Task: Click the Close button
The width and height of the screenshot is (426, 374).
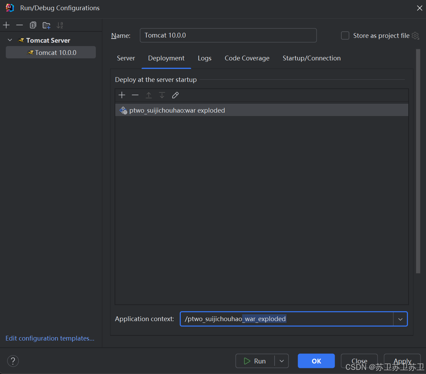Action: tap(359, 361)
